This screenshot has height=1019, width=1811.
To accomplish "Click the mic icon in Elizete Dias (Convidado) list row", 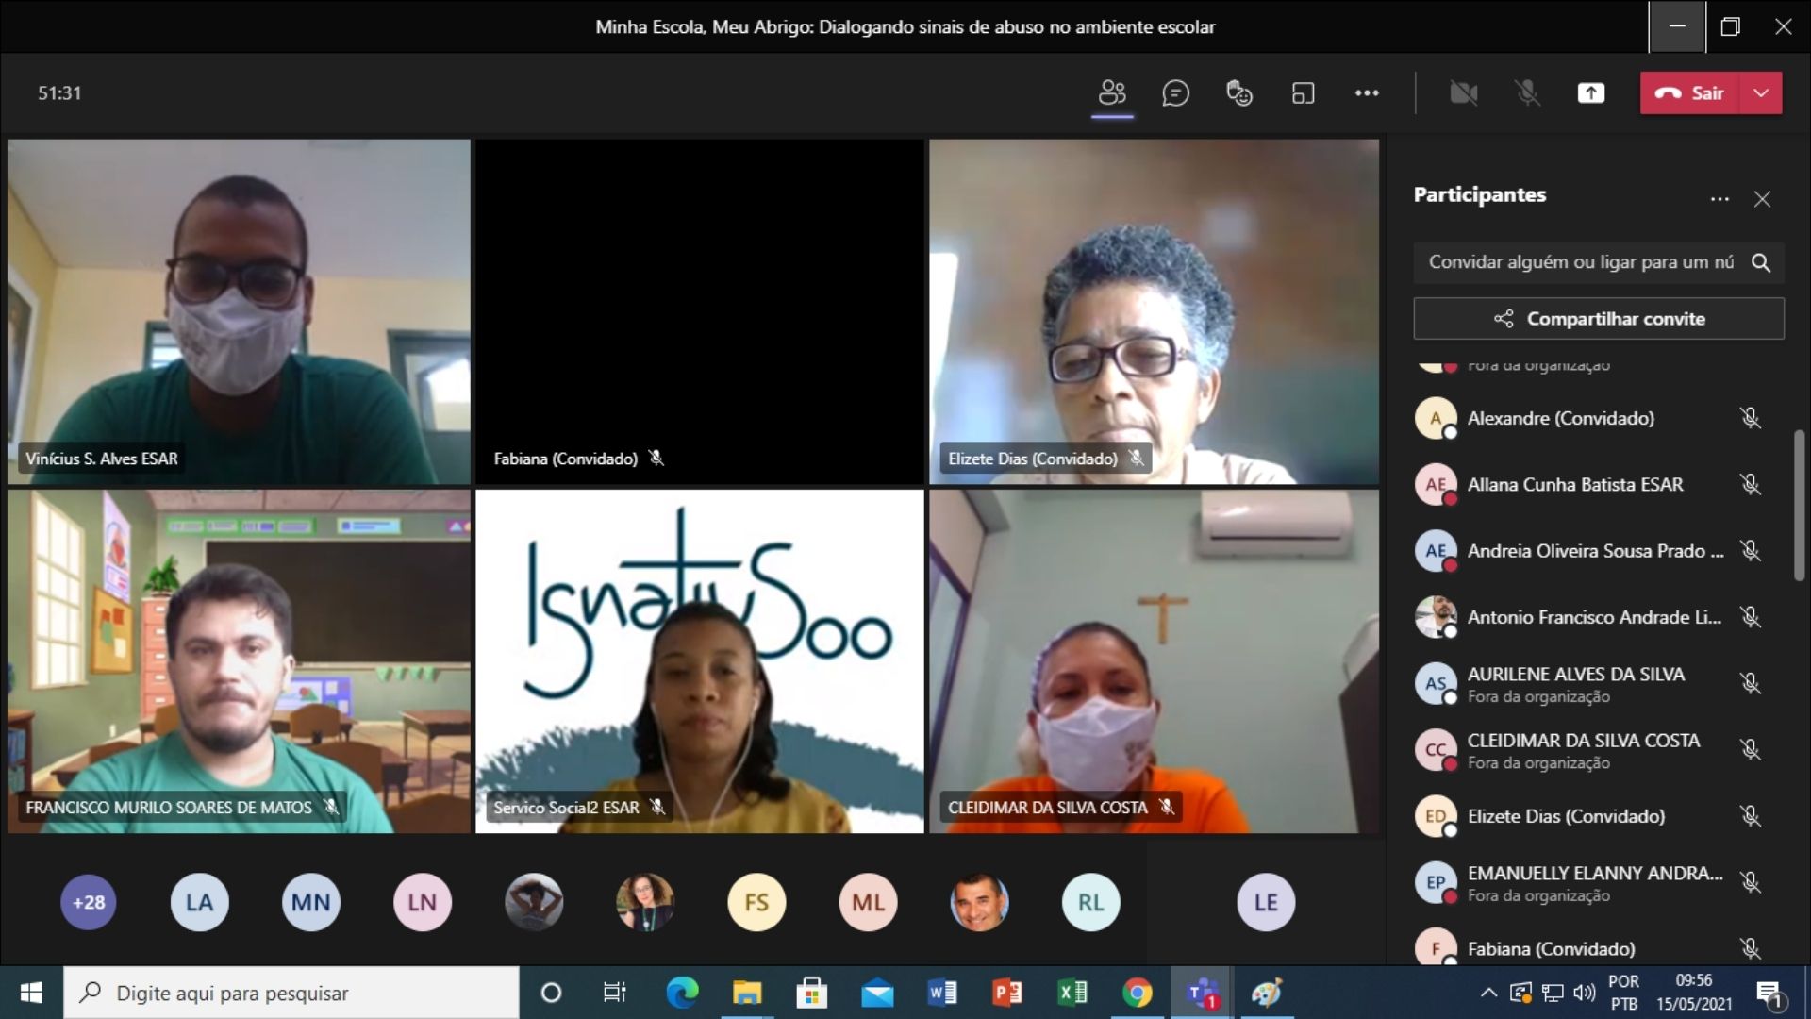I will point(1751,816).
